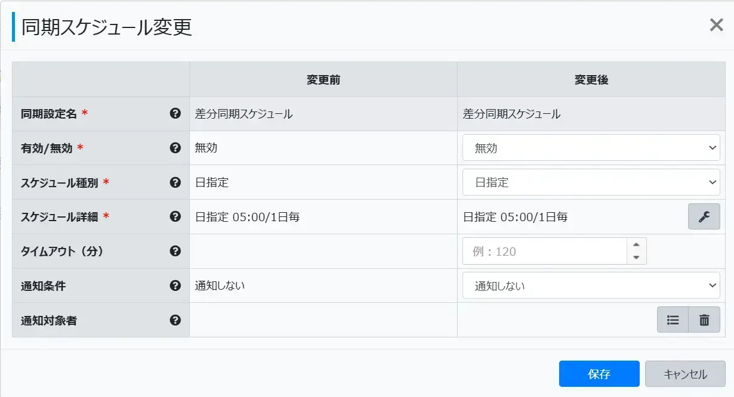Increase timeout value with up arrow
Viewport: 734px width, 397px height.
(x=636, y=245)
